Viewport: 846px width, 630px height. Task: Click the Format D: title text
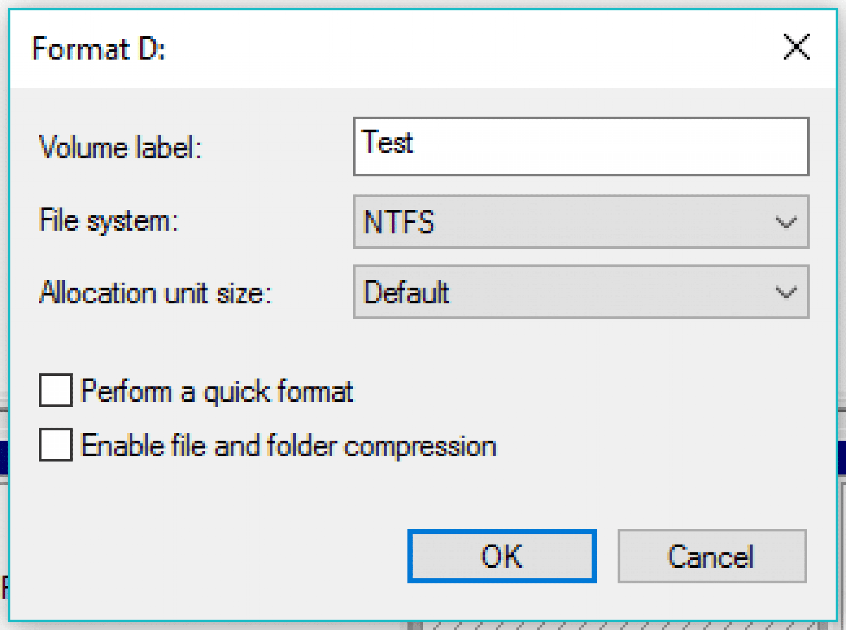98,49
